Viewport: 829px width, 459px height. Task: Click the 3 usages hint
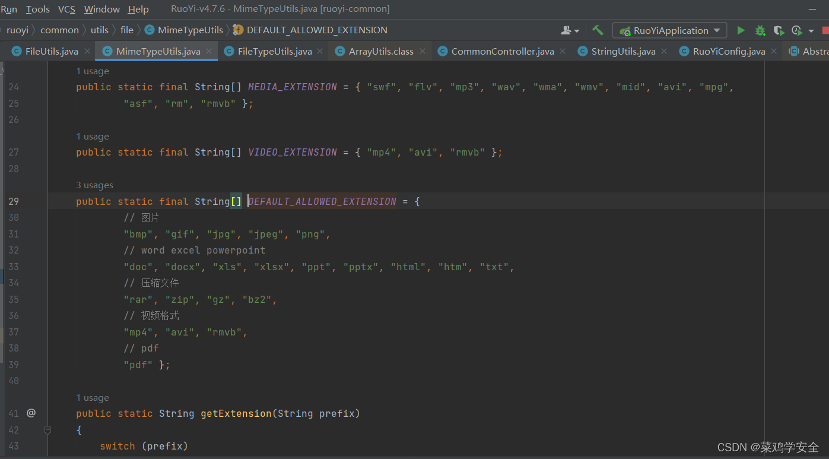click(94, 185)
